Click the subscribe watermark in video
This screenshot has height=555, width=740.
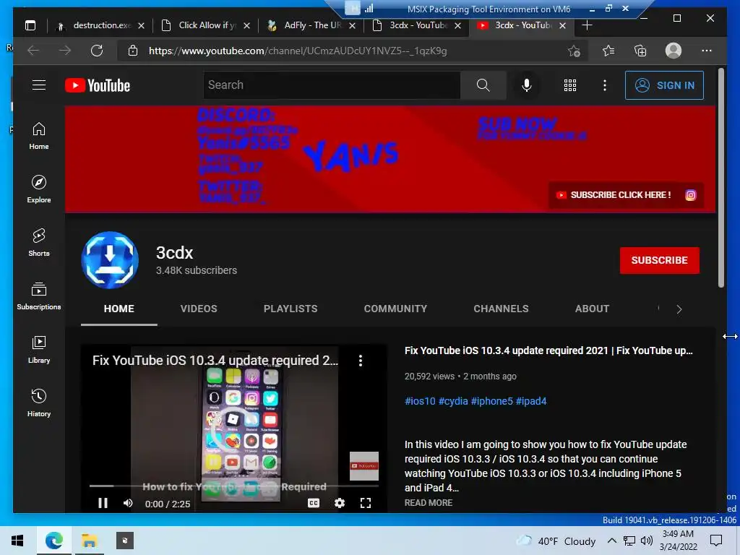click(x=364, y=466)
